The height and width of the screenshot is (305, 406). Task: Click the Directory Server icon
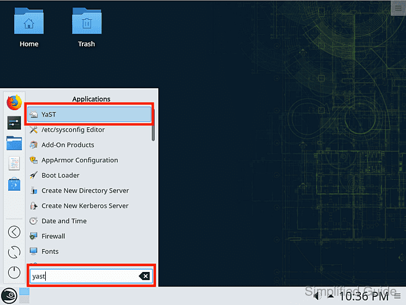click(34, 191)
